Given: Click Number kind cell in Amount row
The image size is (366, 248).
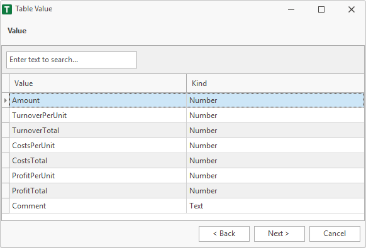Looking at the screenshot, I should (x=275, y=100).
